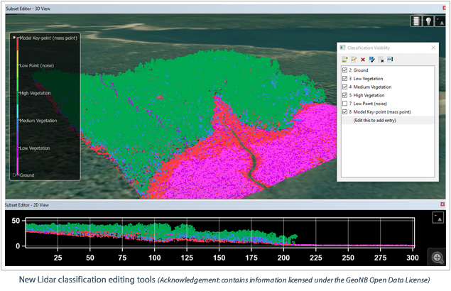Image resolution: width=451 pixels, height=291 pixels.
Task: Close the Classification Visibility panel
Action: (x=433, y=47)
